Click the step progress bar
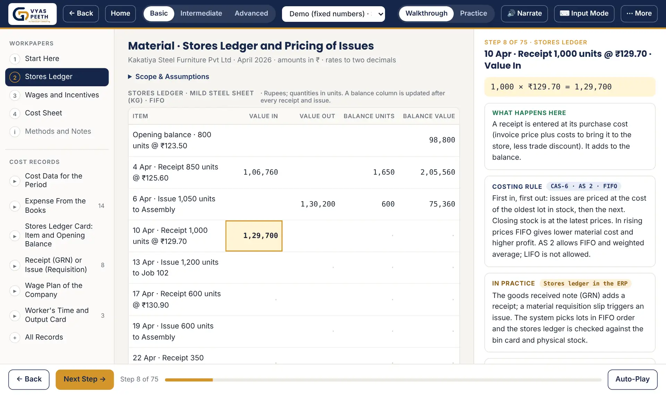Screen dimensions: 666x395 pos(383,380)
